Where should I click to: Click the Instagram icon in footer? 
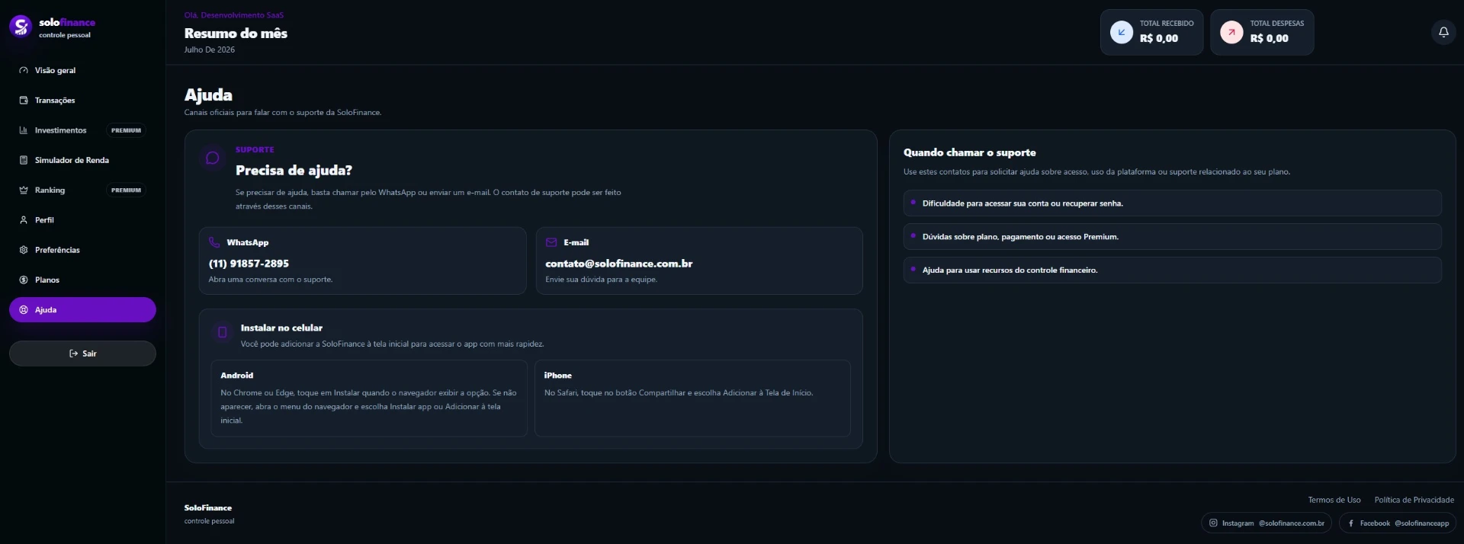pos(1213,523)
